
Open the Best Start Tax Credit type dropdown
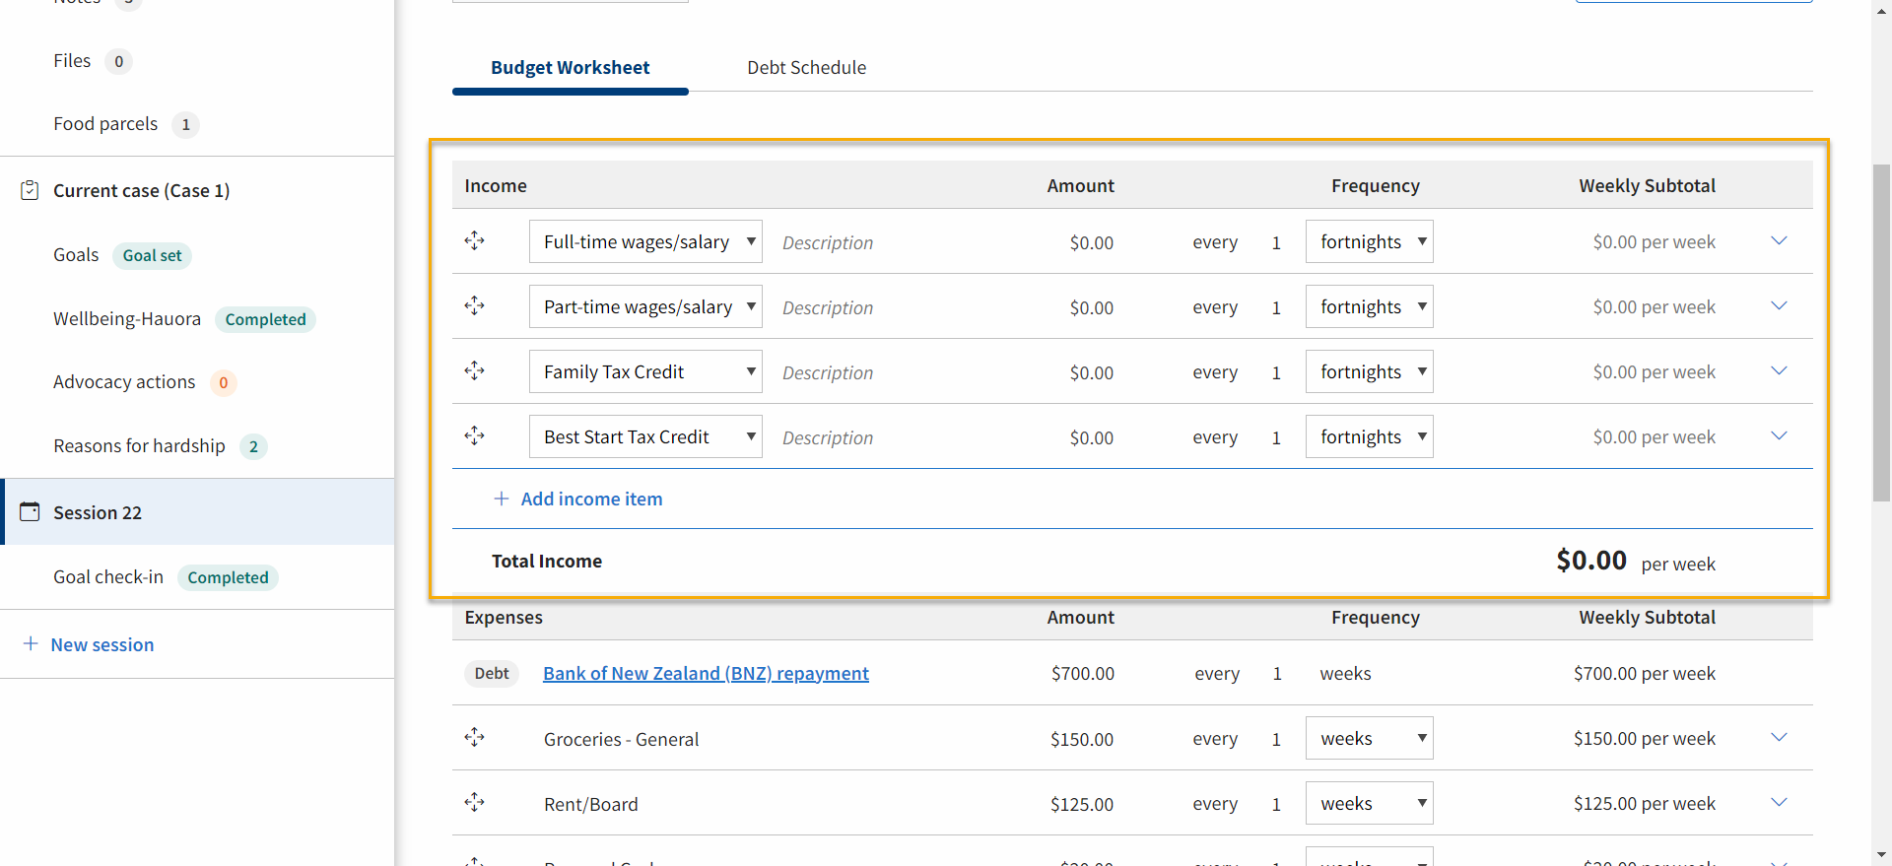click(645, 436)
